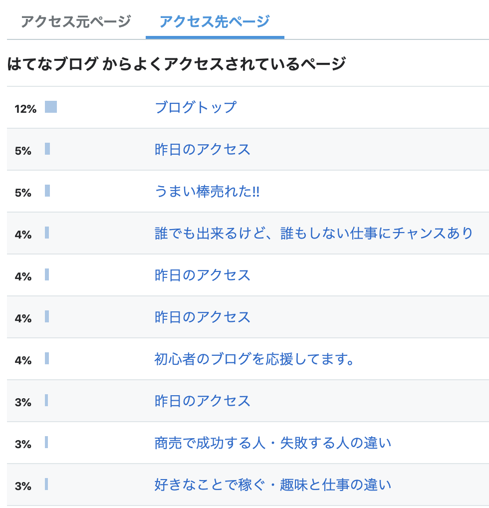
Task: Click the bar beside 初心者のブログを応援してます。
Action: click(47, 359)
